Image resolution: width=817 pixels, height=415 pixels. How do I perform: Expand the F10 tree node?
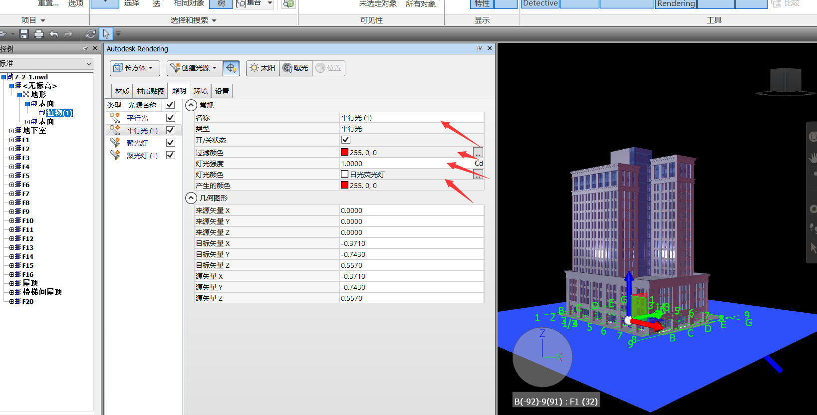(11, 220)
